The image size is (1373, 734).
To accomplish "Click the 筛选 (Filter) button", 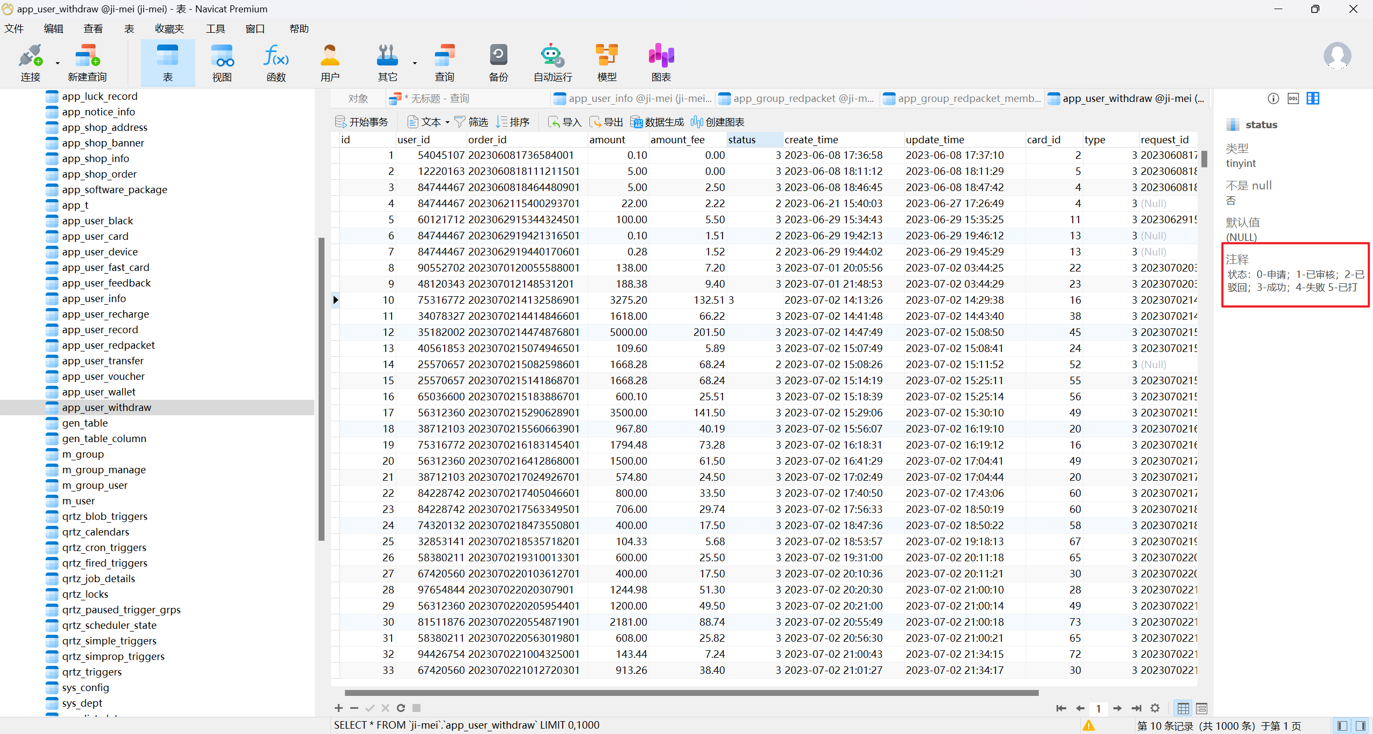I will 471,122.
